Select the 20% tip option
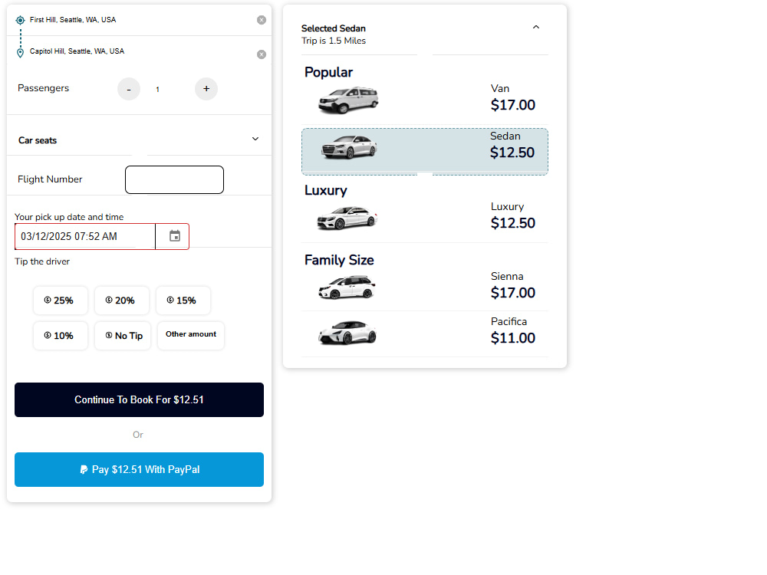767x575 pixels. 122,301
